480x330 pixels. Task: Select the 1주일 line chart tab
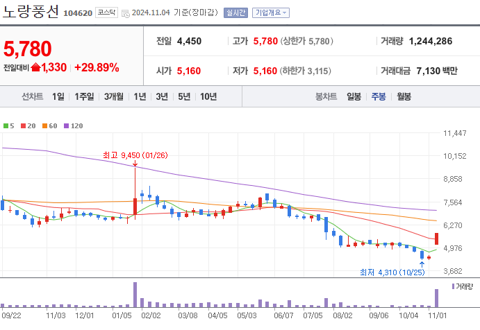pos(84,97)
